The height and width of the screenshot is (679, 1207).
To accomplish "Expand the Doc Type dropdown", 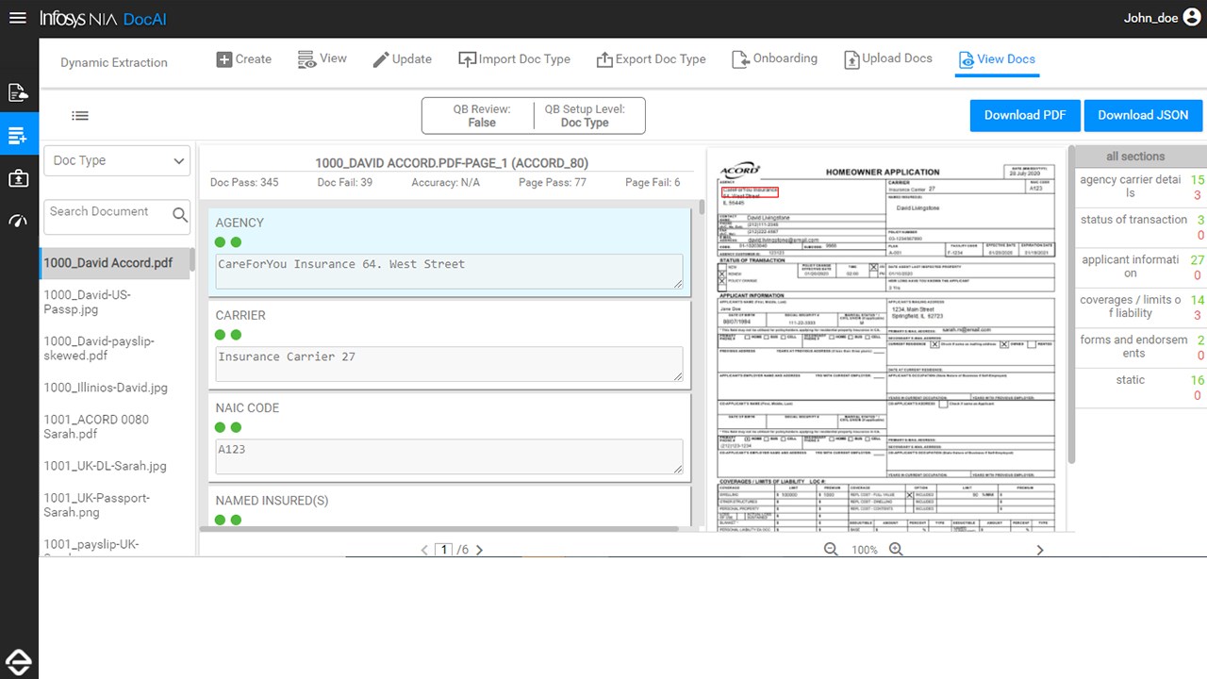I will click(118, 160).
